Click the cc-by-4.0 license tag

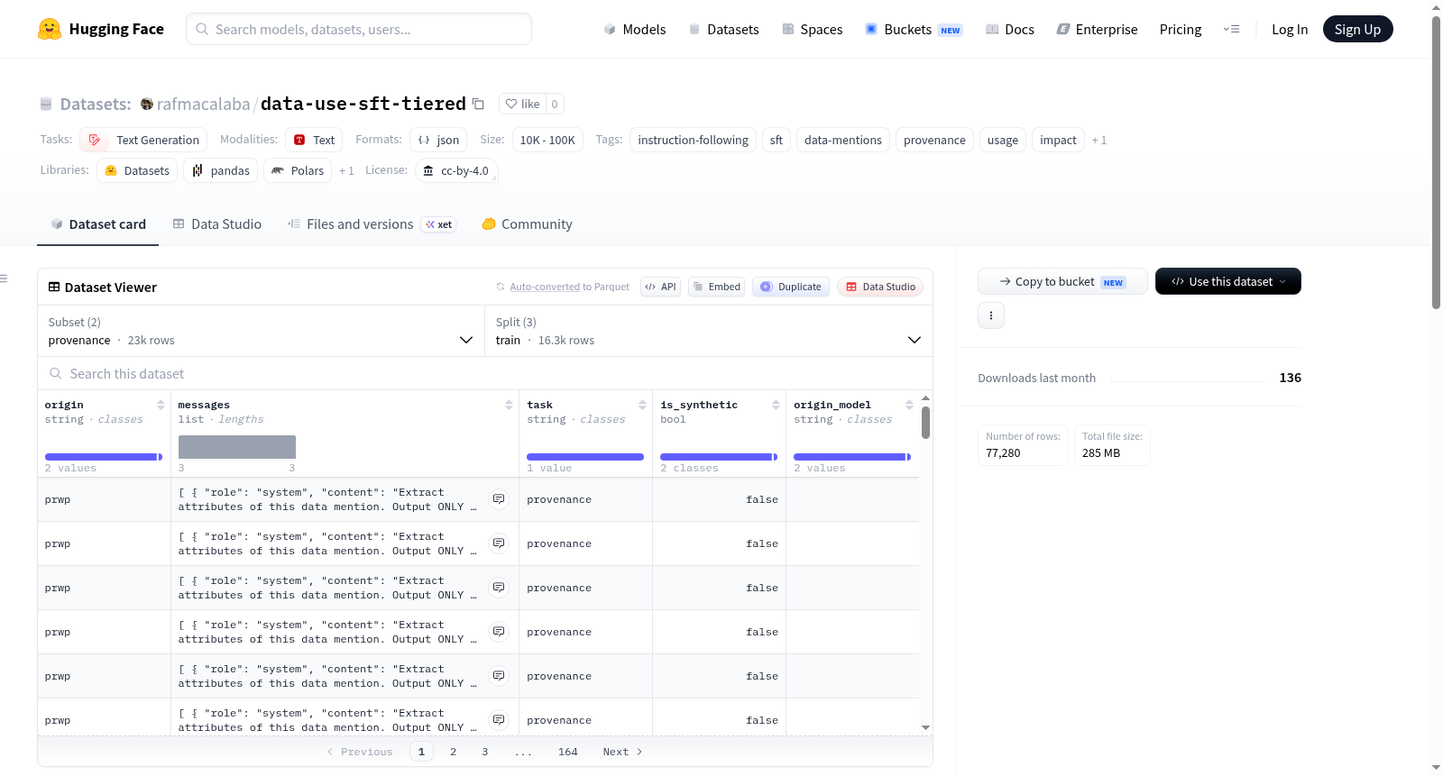(x=456, y=170)
